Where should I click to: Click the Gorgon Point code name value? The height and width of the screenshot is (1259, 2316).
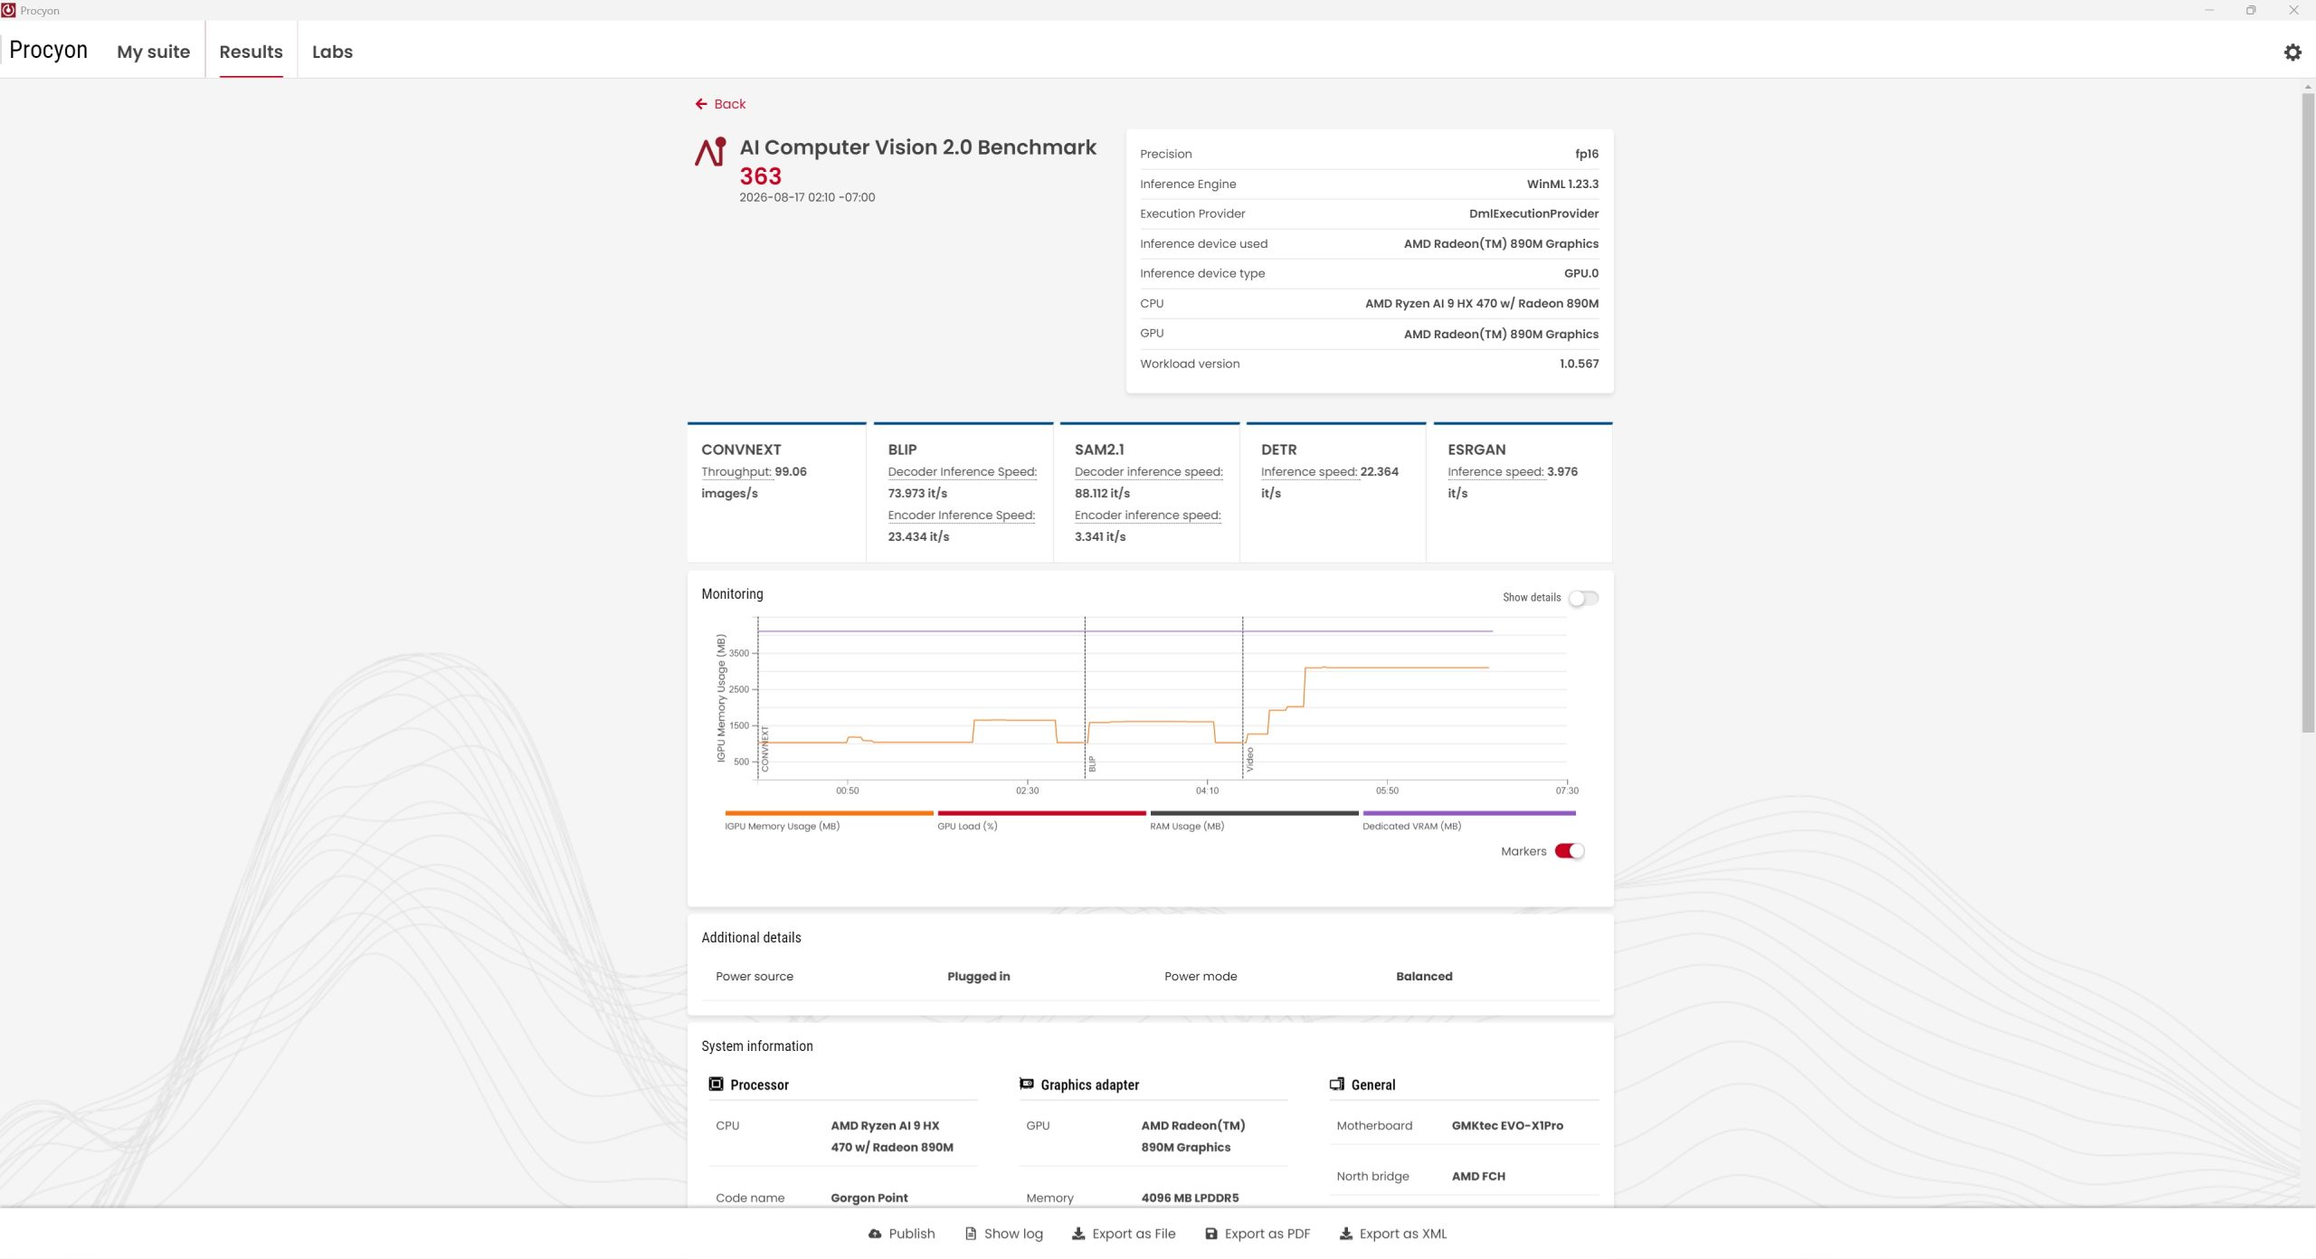(x=868, y=1198)
